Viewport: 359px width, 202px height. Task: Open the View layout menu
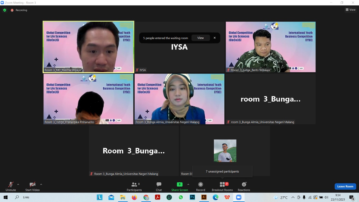point(351,10)
